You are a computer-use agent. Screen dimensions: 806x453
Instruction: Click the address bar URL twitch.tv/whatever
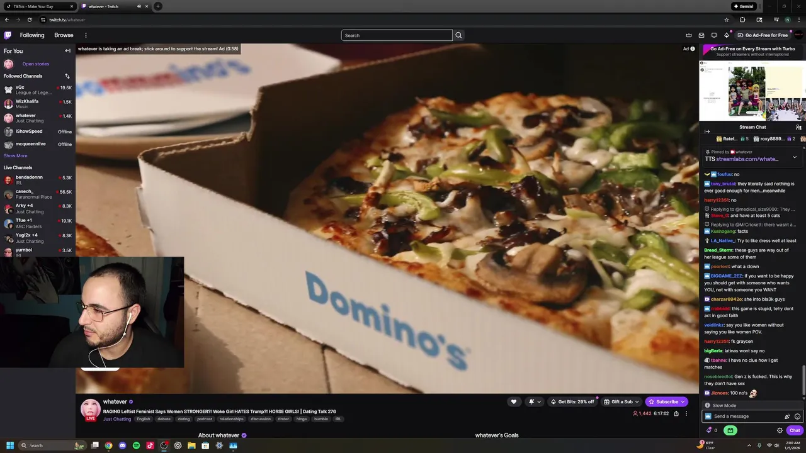coord(67,20)
